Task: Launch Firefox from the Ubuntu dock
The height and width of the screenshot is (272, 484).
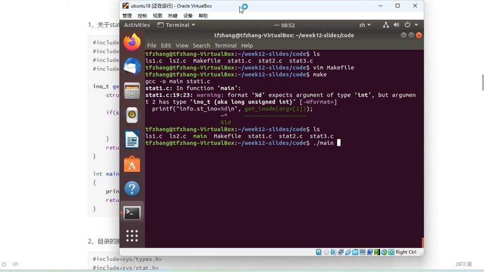Action: pyautogui.click(x=132, y=42)
